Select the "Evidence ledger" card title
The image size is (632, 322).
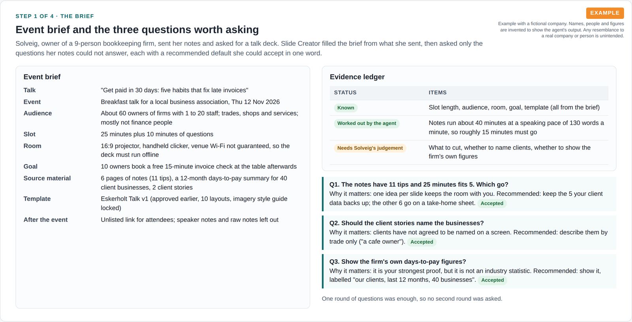coord(357,77)
